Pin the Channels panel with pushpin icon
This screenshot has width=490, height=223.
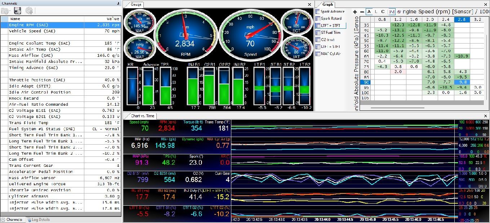pyautogui.click(x=118, y=3)
